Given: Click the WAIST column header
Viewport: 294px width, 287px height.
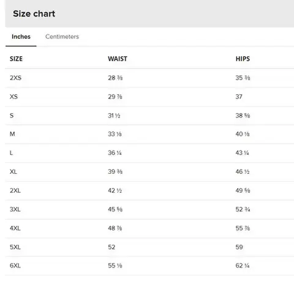Looking at the screenshot, I should pos(118,59).
